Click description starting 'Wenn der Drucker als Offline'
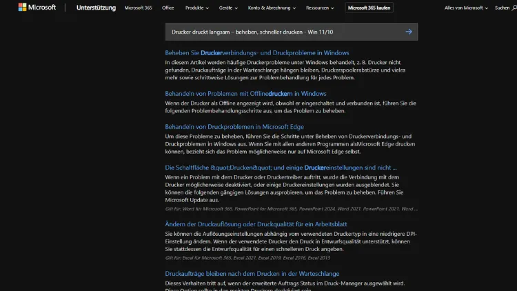Screen dimensions: 517x291 pos(290,107)
